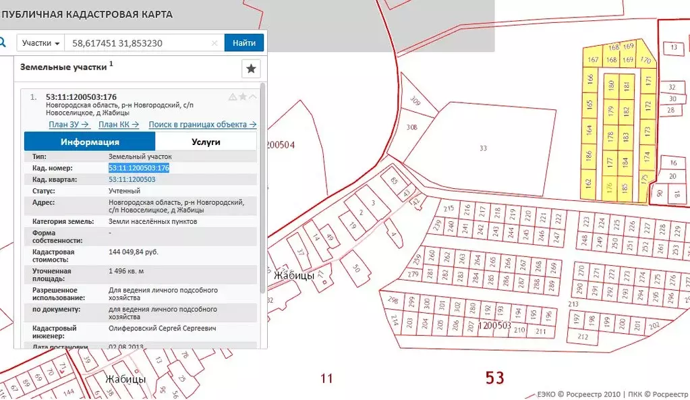Click the results panel vertical scrollbar
Screen dimensions: 690x400
point(263,202)
